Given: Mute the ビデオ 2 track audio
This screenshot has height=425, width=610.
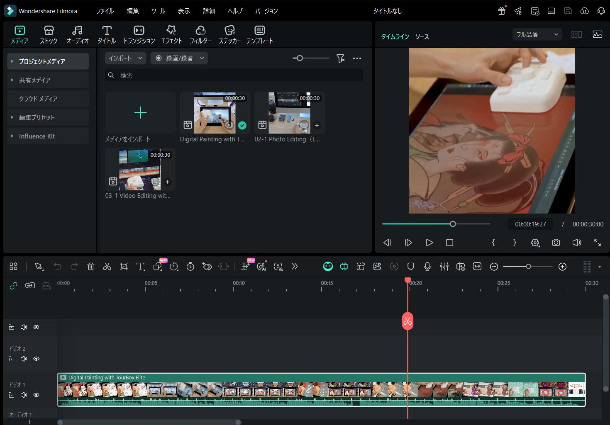Looking at the screenshot, I should (24, 359).
